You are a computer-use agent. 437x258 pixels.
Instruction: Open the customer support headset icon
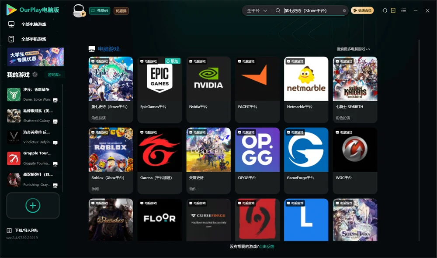coord(385,10)
